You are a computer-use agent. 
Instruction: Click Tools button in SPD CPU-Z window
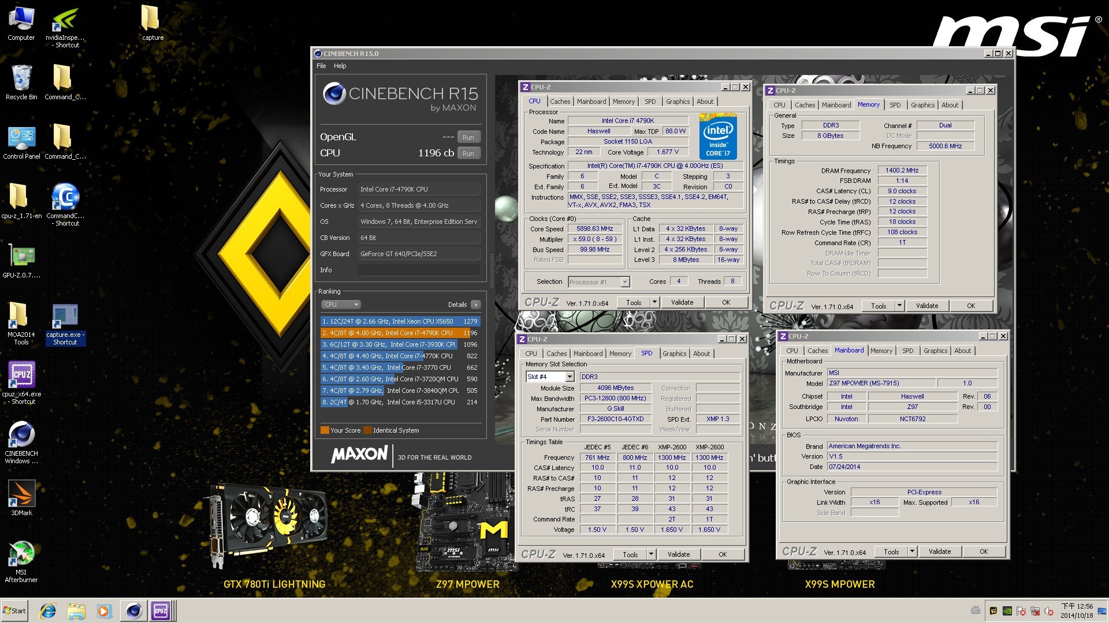(x=630, y=554)
